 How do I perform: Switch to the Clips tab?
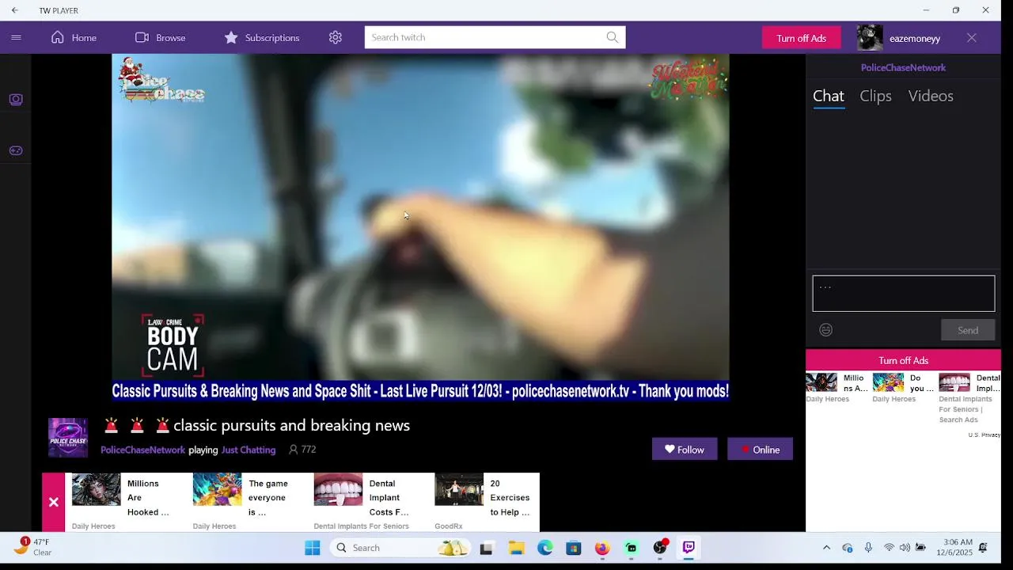[875, 96]
